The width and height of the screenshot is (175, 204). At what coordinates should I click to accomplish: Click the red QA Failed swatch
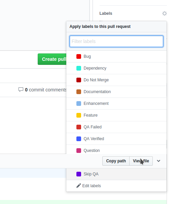[79, 127]
